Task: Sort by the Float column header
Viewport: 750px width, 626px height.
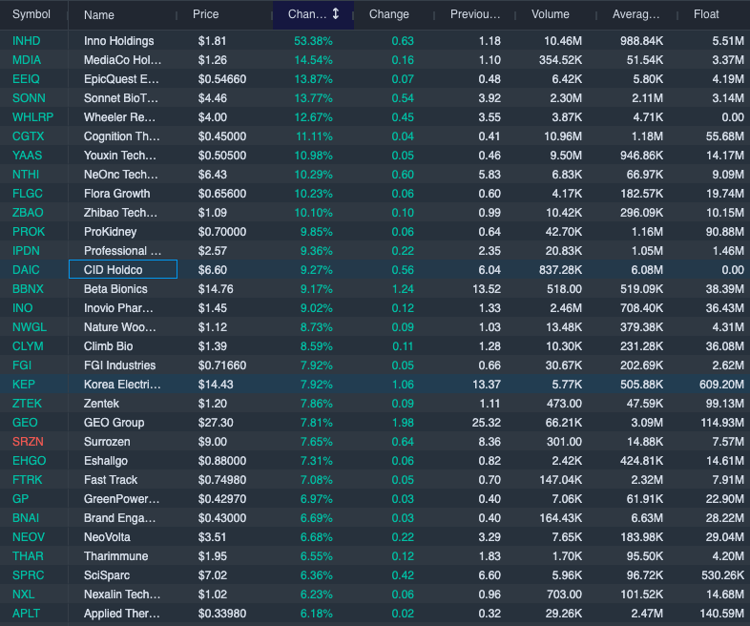Action: (706, 14)
